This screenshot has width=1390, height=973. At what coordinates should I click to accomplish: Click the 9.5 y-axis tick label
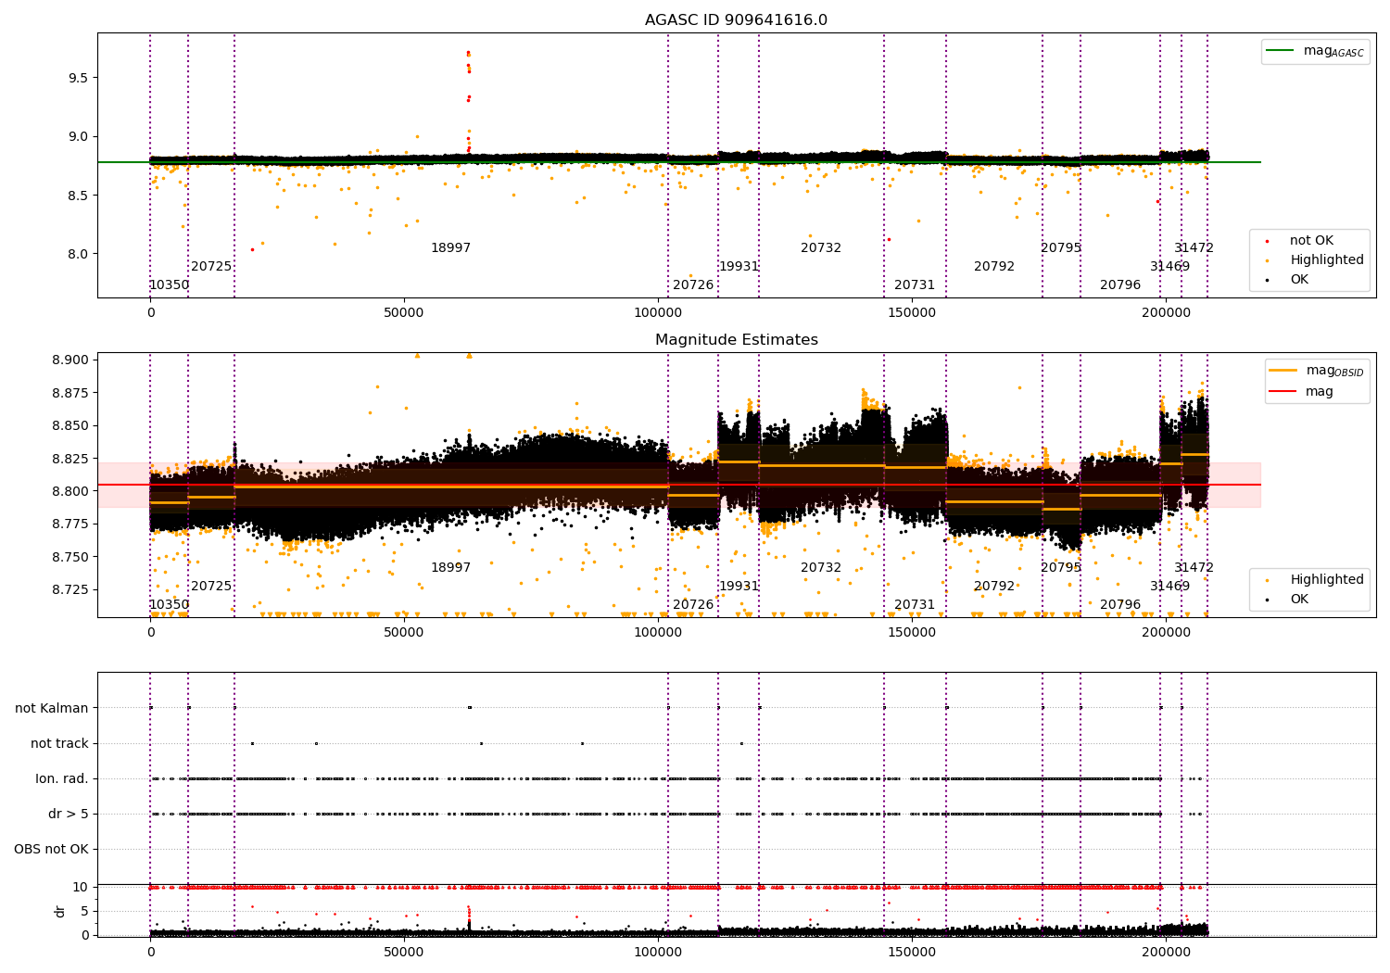tap(78, 78)
